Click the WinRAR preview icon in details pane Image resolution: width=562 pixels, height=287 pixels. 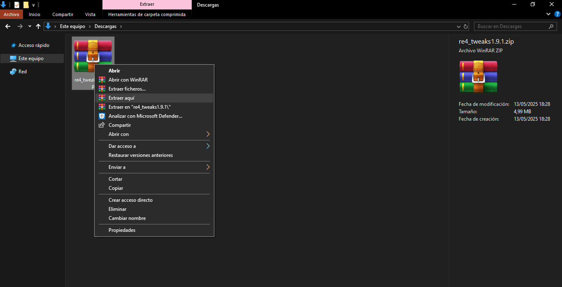pos(478,77)
